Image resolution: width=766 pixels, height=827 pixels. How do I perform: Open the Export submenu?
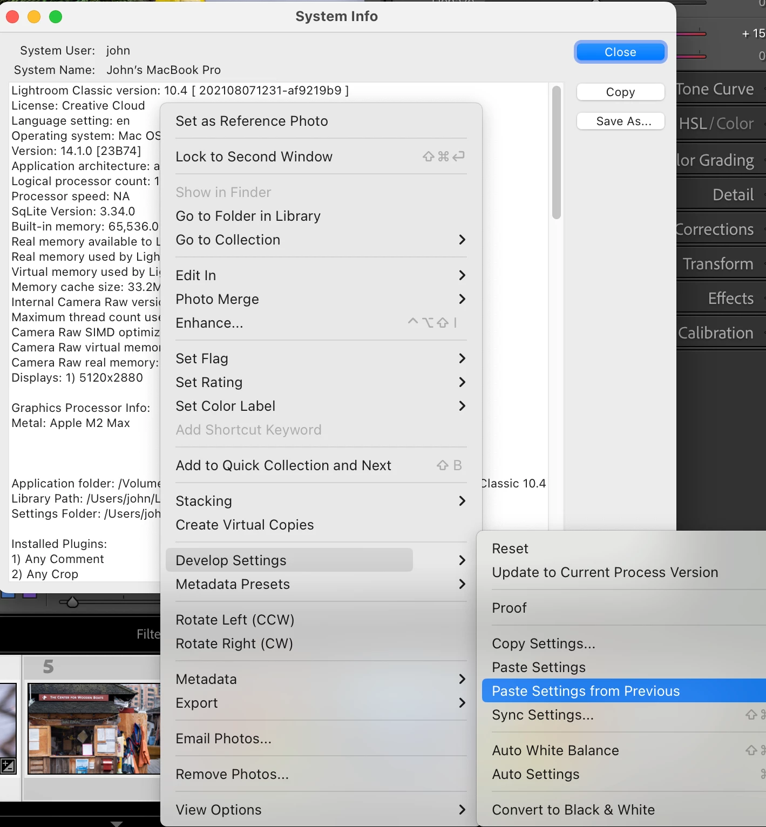coord(321,703)
